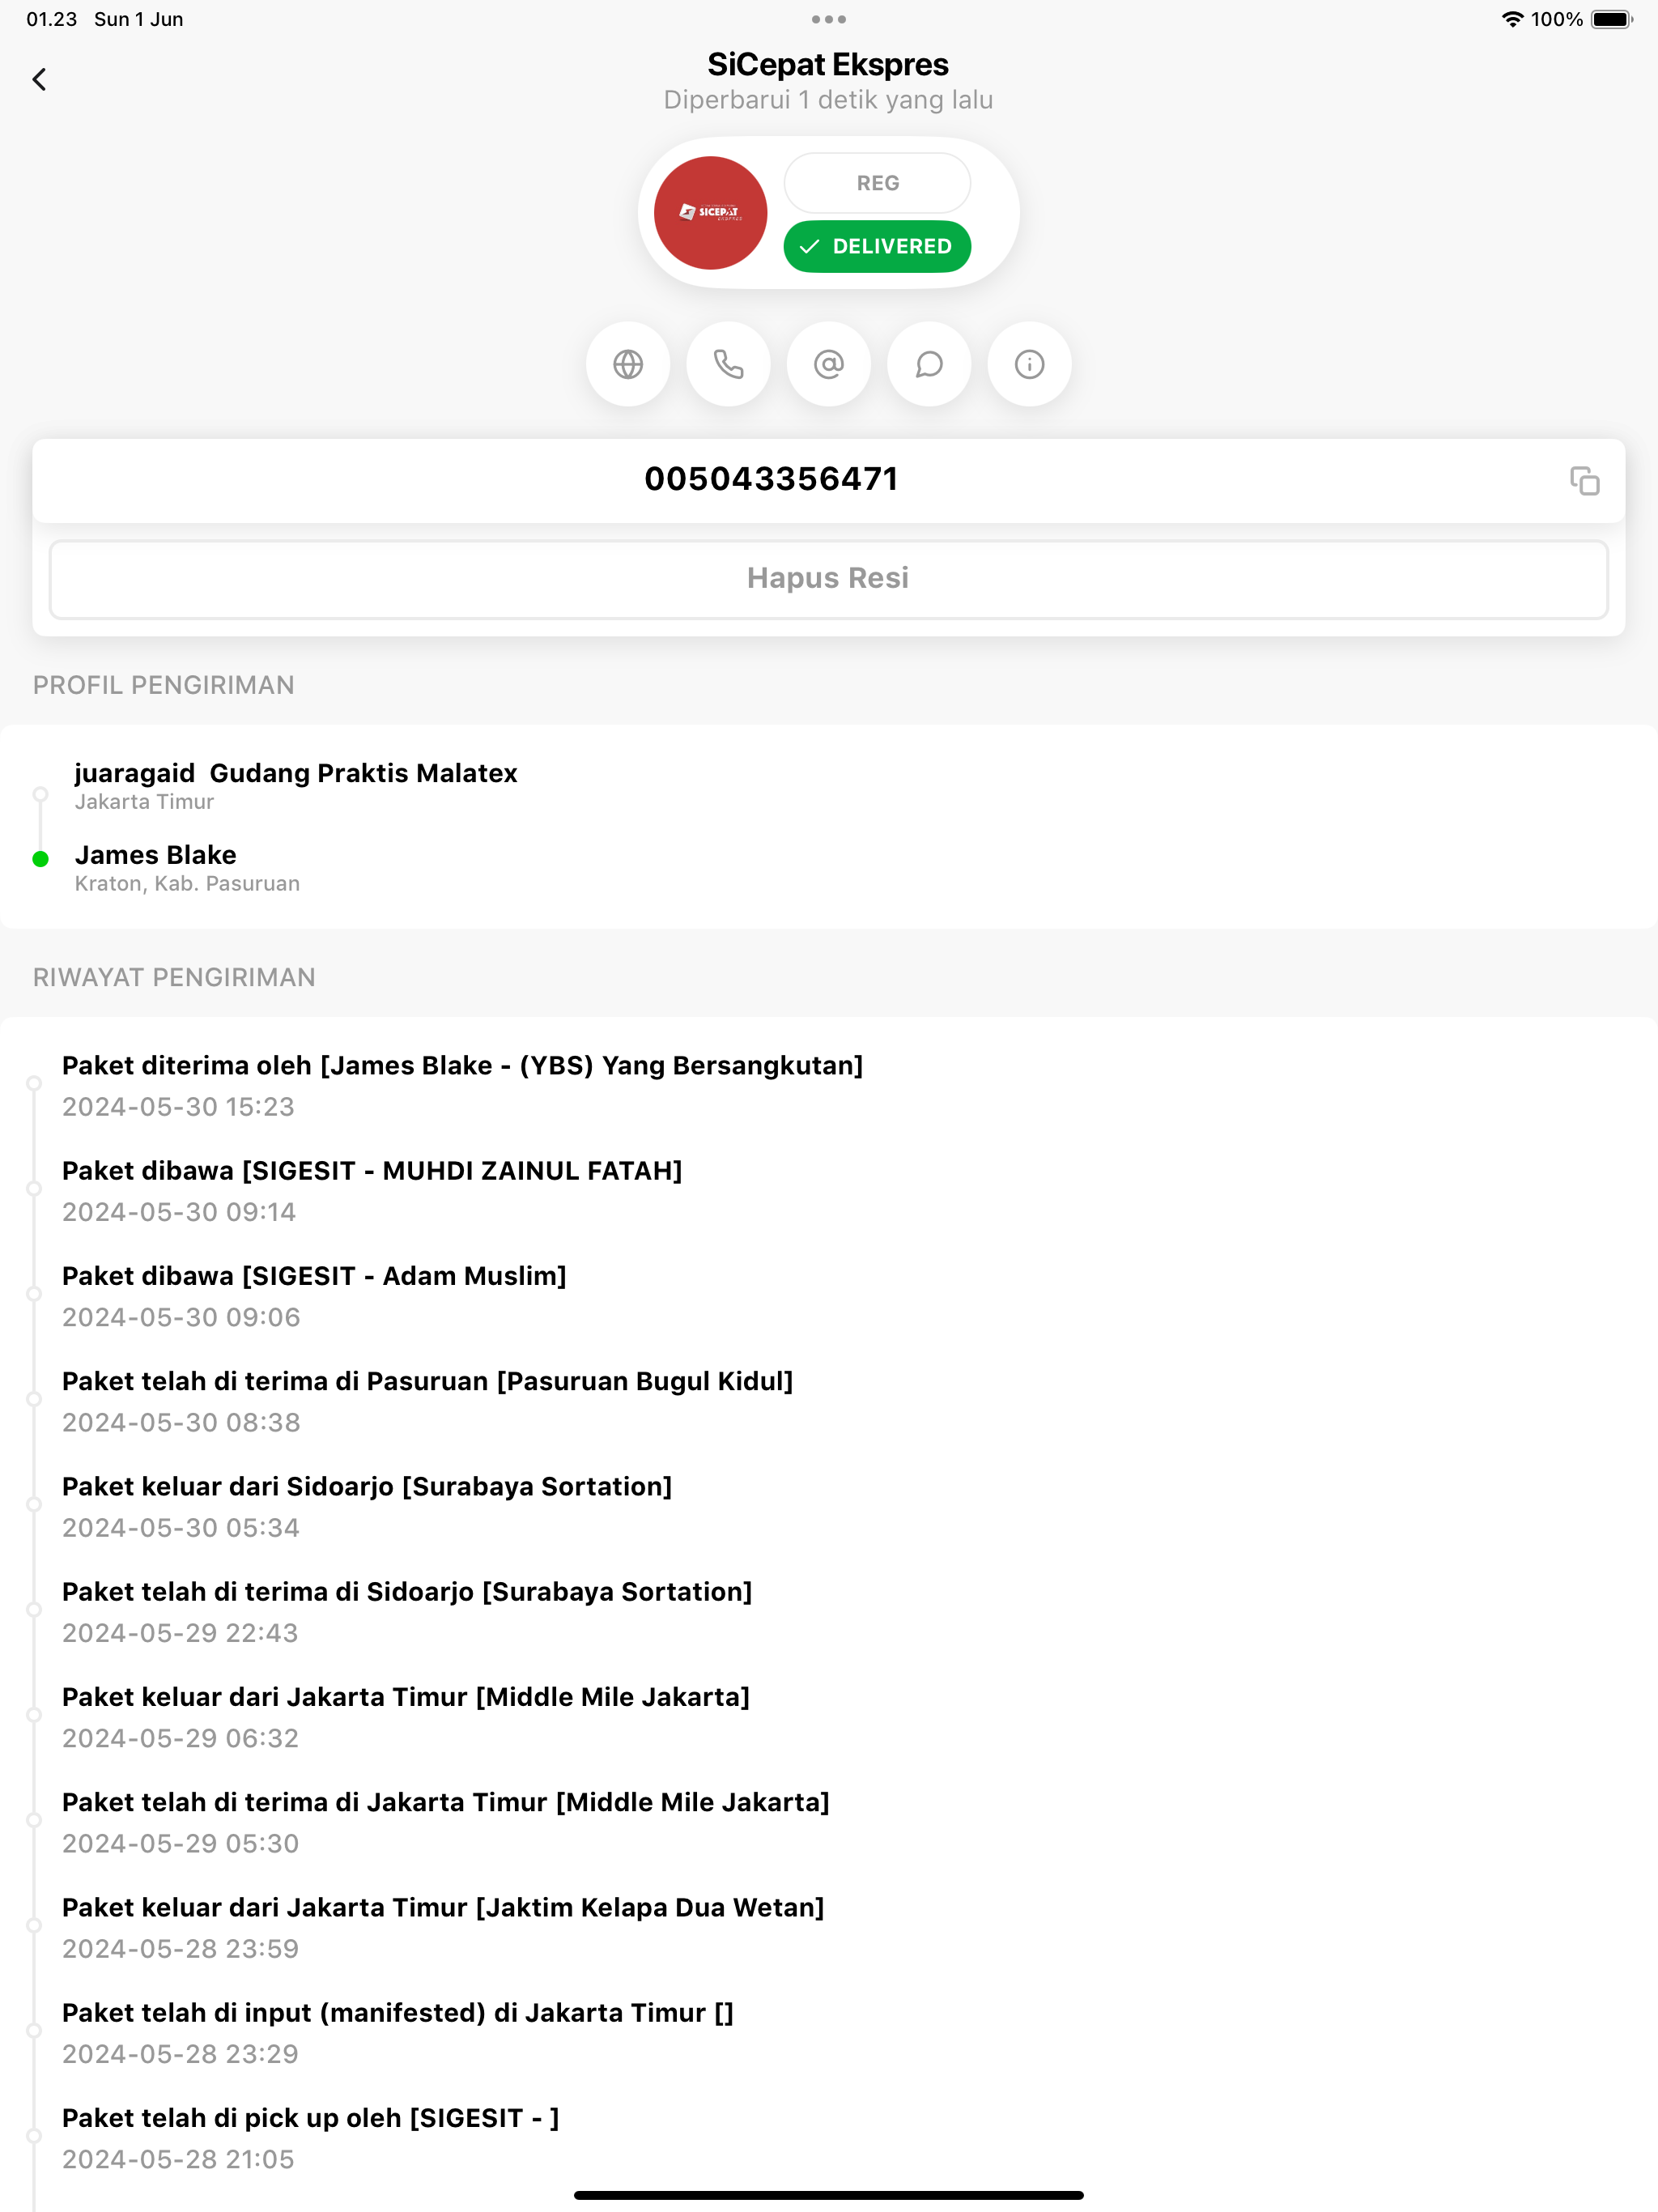1658x2212 pixels.
Task: Open the courier website globe icon
Action: pyautogui.click(x=628, y=364)
